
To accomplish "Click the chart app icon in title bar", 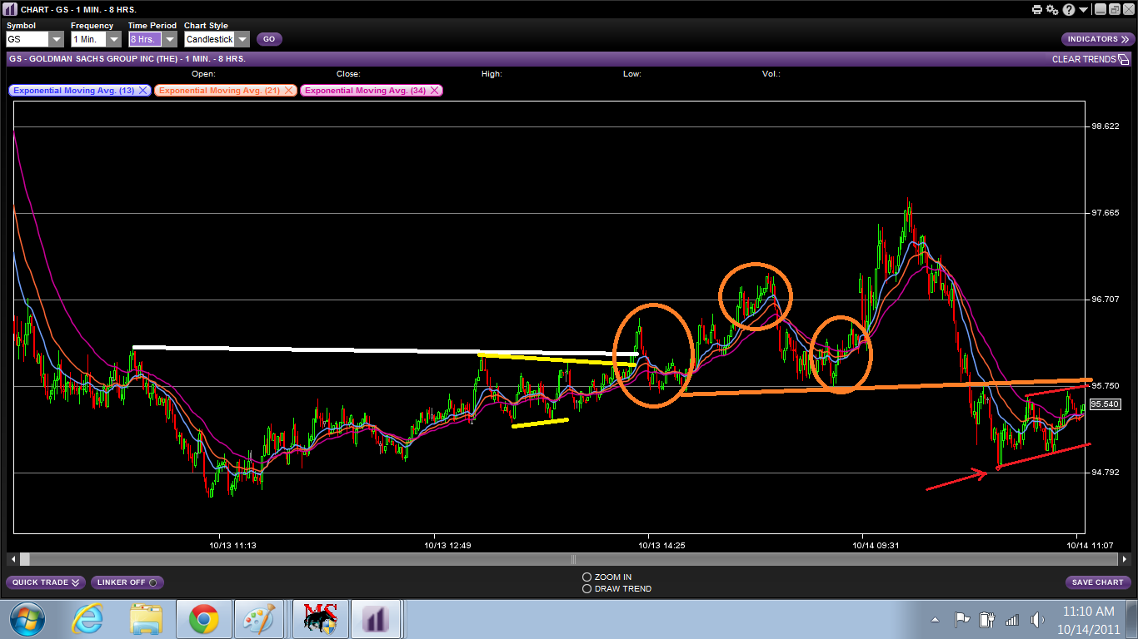I will 8,9.
